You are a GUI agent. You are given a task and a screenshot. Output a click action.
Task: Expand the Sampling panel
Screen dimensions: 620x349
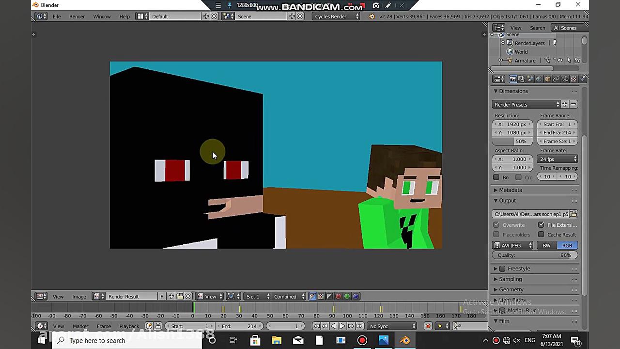coord(508,279)
